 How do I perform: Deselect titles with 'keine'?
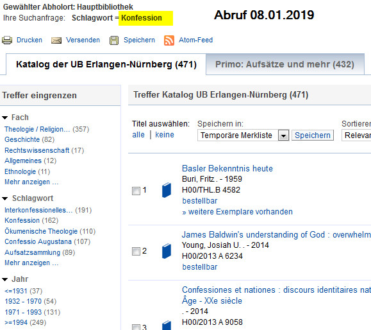coord(165,135)
